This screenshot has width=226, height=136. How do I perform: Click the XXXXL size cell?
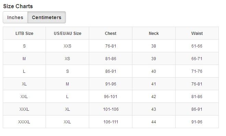(x=24, y=122)
